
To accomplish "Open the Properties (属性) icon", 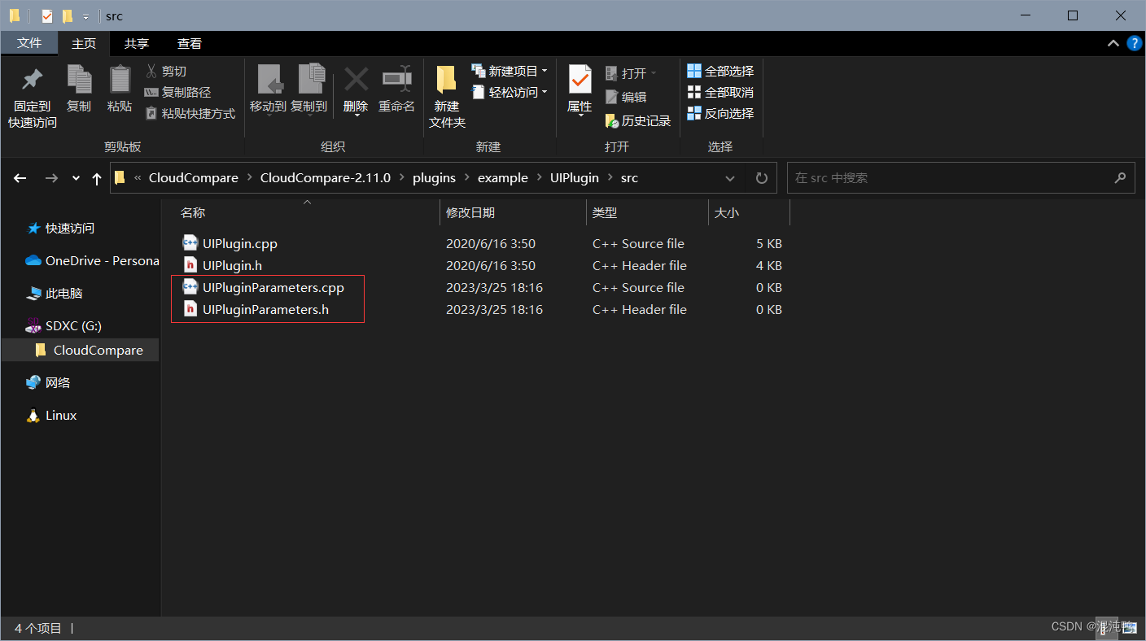I will (x=580, y=79).
